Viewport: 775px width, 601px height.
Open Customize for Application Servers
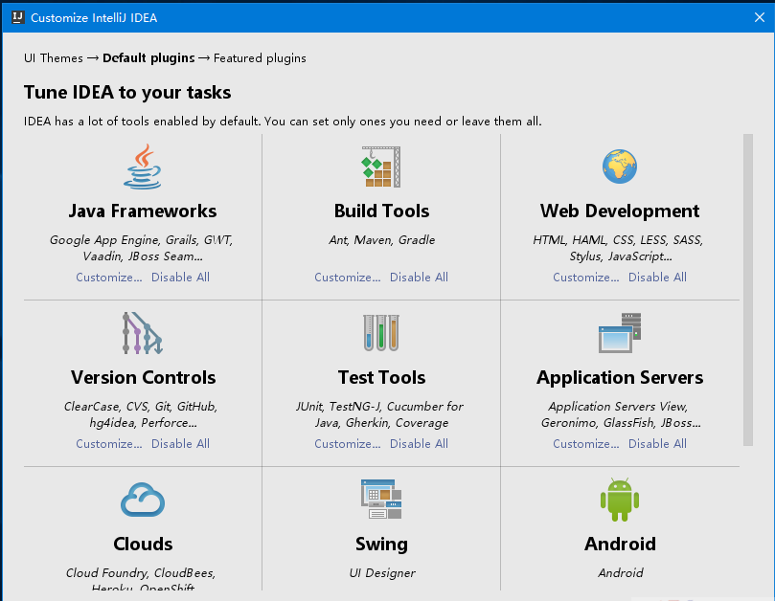tap(585, 443)
